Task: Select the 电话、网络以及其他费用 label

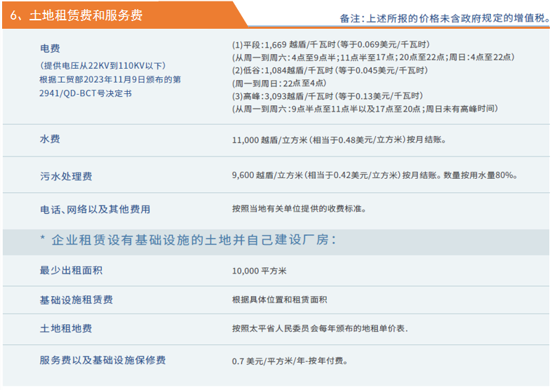Action: 95,209
